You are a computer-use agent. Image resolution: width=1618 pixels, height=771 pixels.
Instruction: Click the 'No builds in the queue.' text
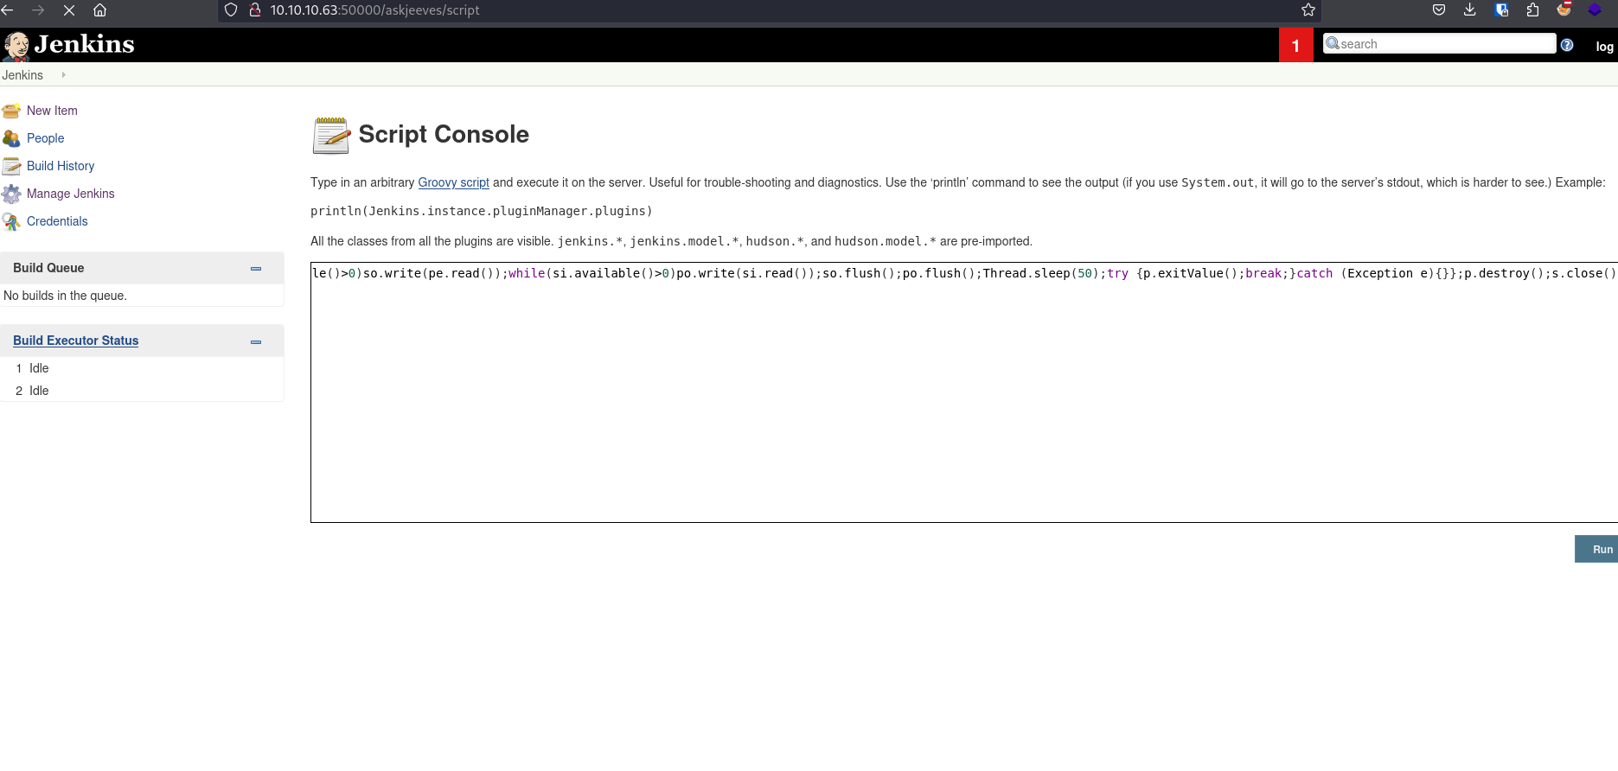pyautogui.click(x=66, y=296)
